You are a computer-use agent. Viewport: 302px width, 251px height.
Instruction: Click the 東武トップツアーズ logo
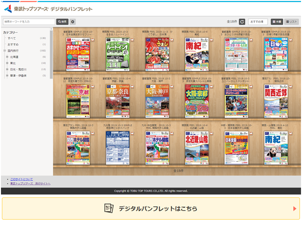point(26,9)
